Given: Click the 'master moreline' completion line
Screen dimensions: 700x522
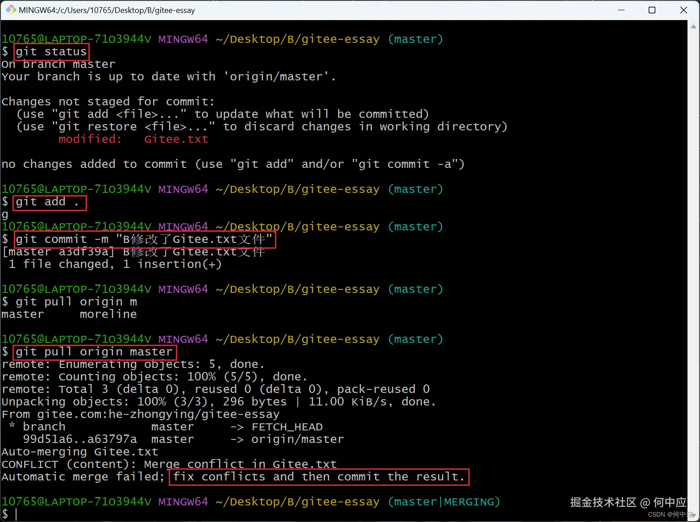Looking at the screenshot, I should pyautogui.click(x=69, y=314).
